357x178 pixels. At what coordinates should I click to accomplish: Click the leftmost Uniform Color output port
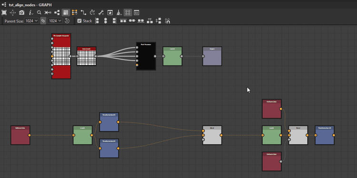click(30, 135)
